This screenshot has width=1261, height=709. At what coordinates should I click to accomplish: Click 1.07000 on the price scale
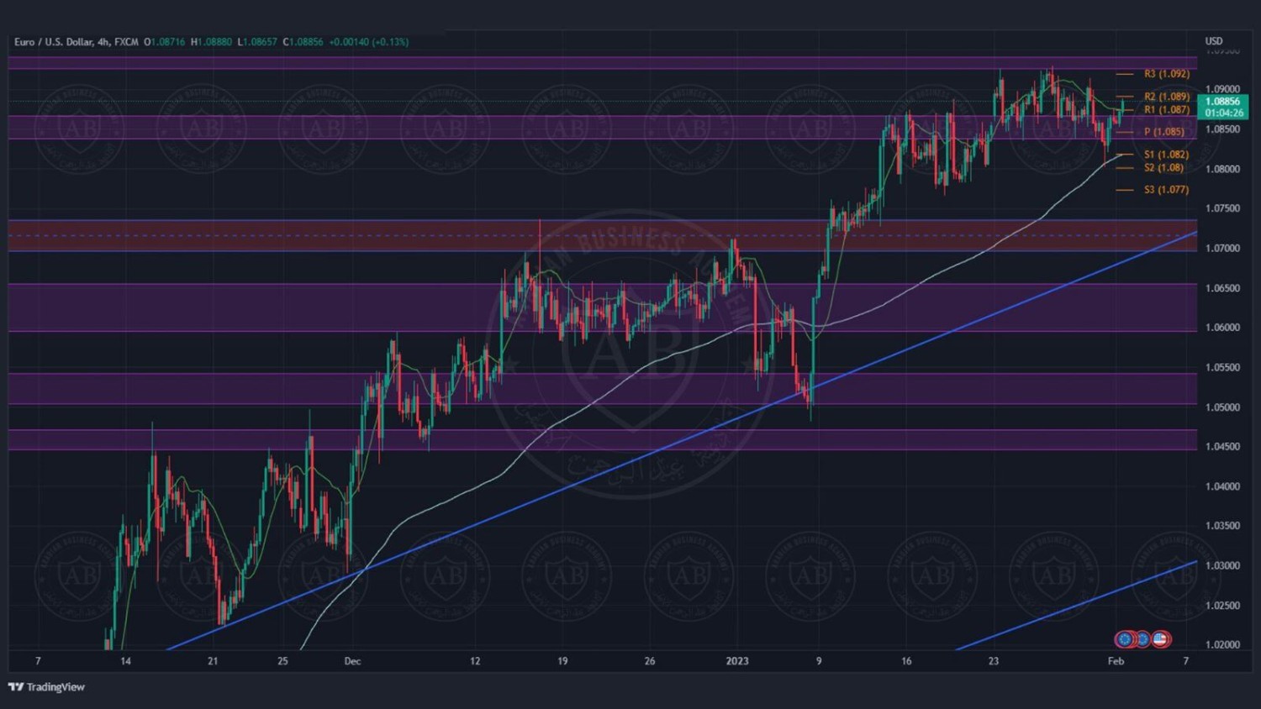coord(1222,249)
